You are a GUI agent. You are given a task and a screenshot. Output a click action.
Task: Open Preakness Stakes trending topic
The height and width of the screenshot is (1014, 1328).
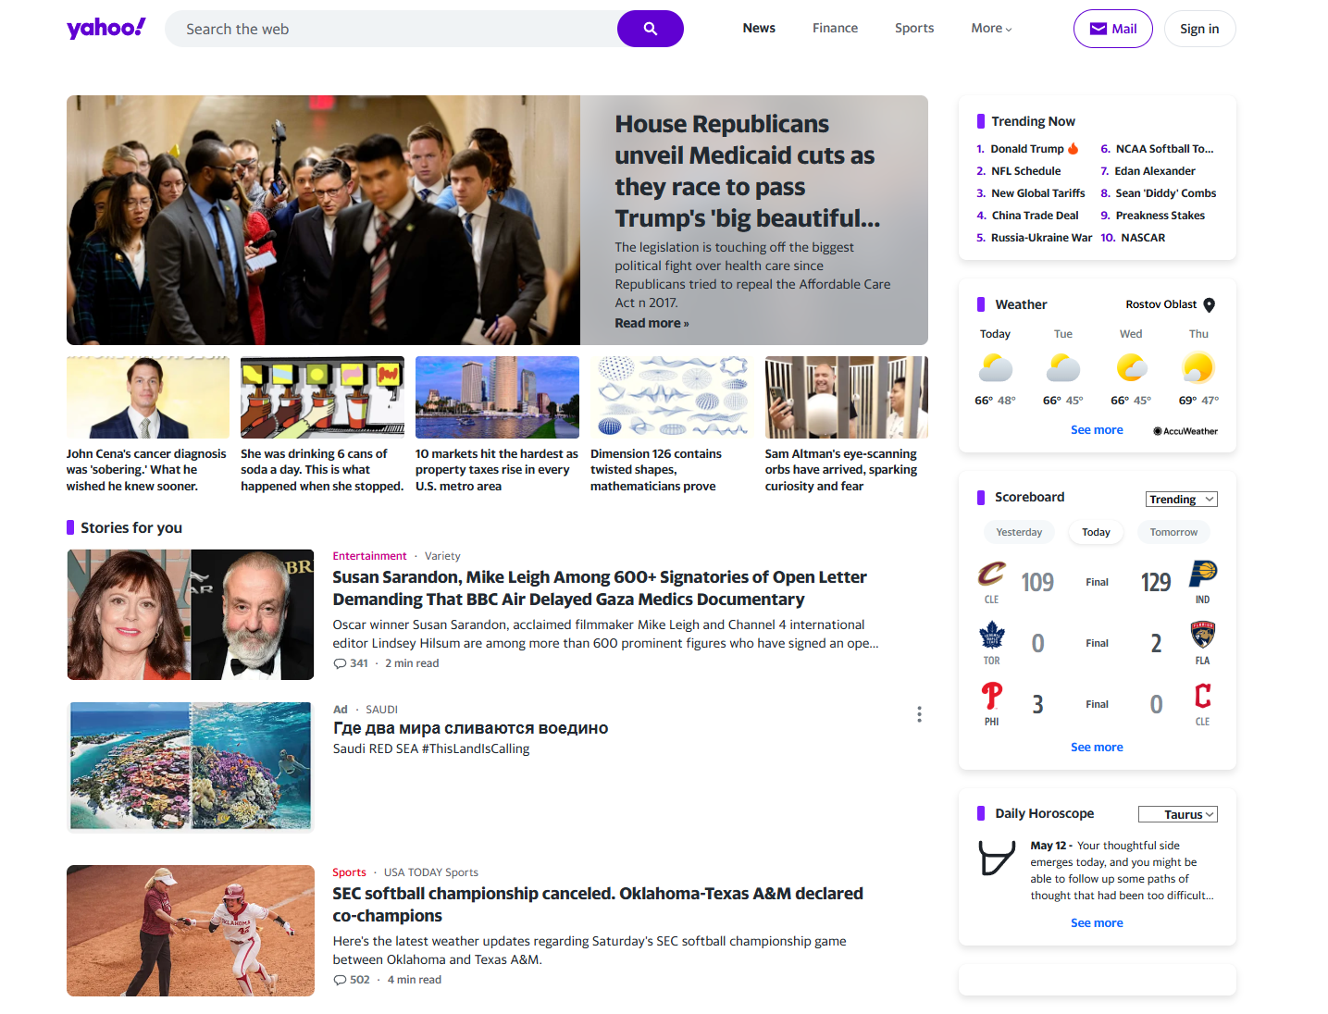tap(1160, 216)
